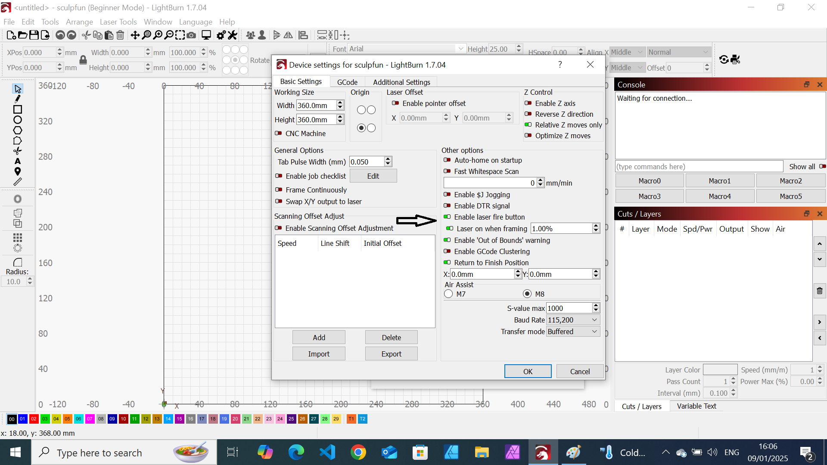Select the Measure ruler tool

(x=18, y=182)
